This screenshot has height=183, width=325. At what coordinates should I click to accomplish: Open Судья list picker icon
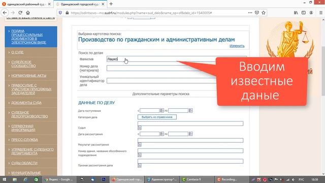click(x=140, y=128)
